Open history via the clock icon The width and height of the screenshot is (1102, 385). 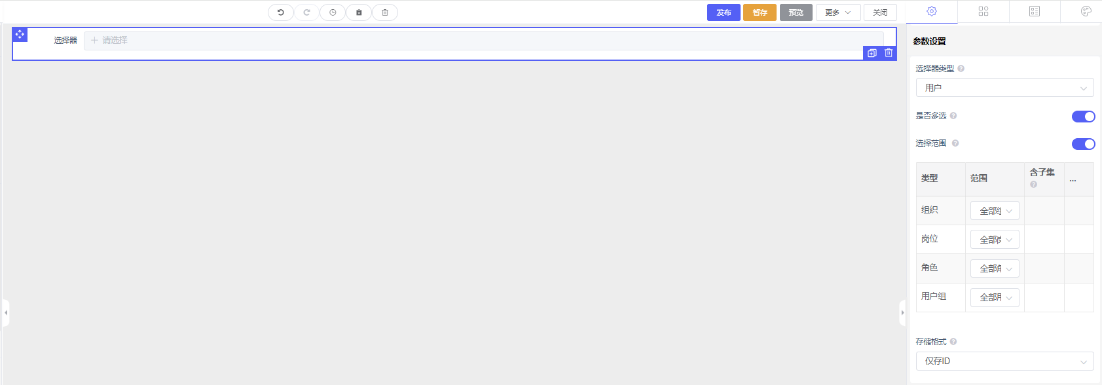click(333, 12)
